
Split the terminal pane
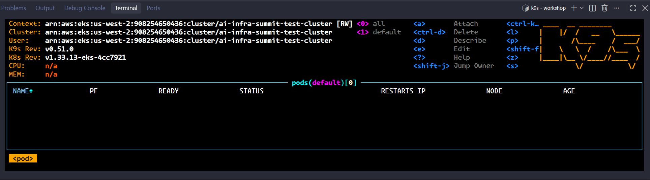pos(592,8)
